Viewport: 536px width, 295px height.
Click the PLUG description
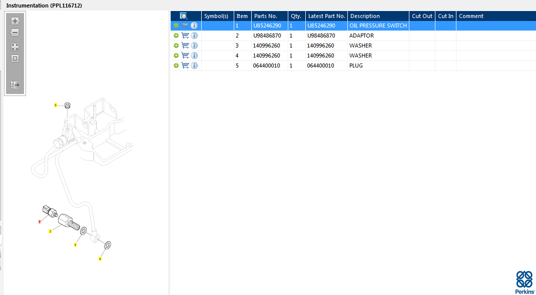pyautogui.click(x=356, y=65)
